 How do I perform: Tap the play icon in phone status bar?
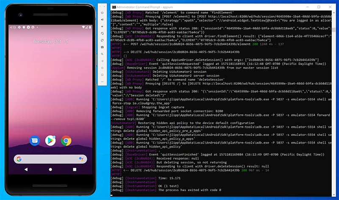click(28, 27)
